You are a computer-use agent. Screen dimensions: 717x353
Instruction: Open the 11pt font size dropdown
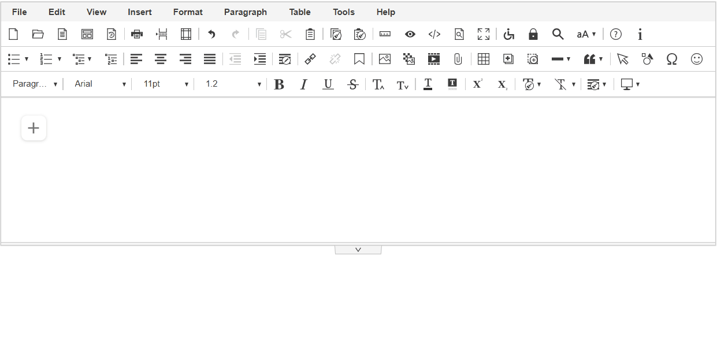click(x=166, y=84)
